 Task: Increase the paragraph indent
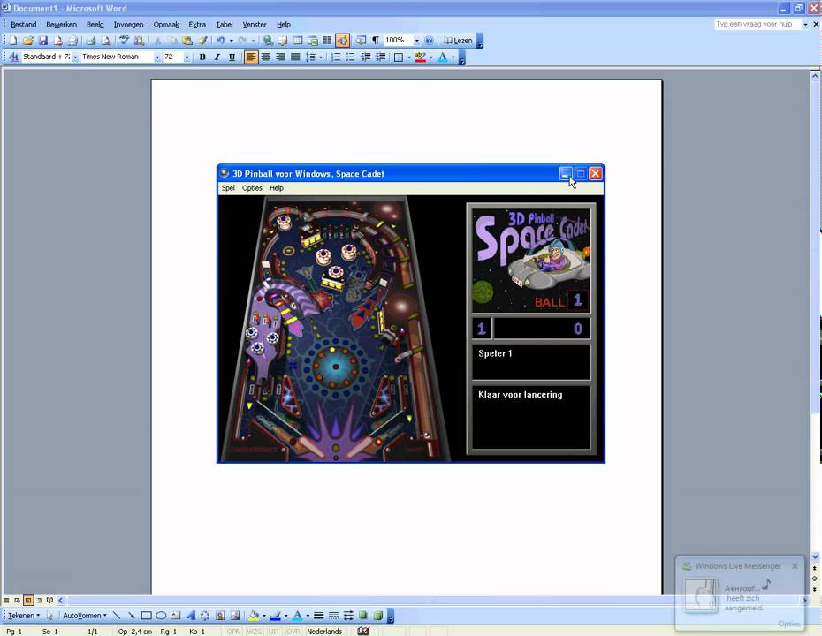pos(381,57)
